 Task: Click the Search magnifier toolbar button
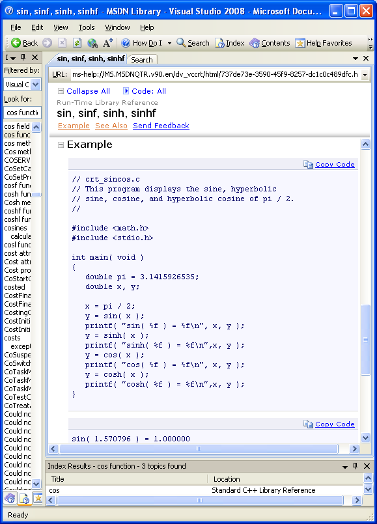tap(193, 43)
